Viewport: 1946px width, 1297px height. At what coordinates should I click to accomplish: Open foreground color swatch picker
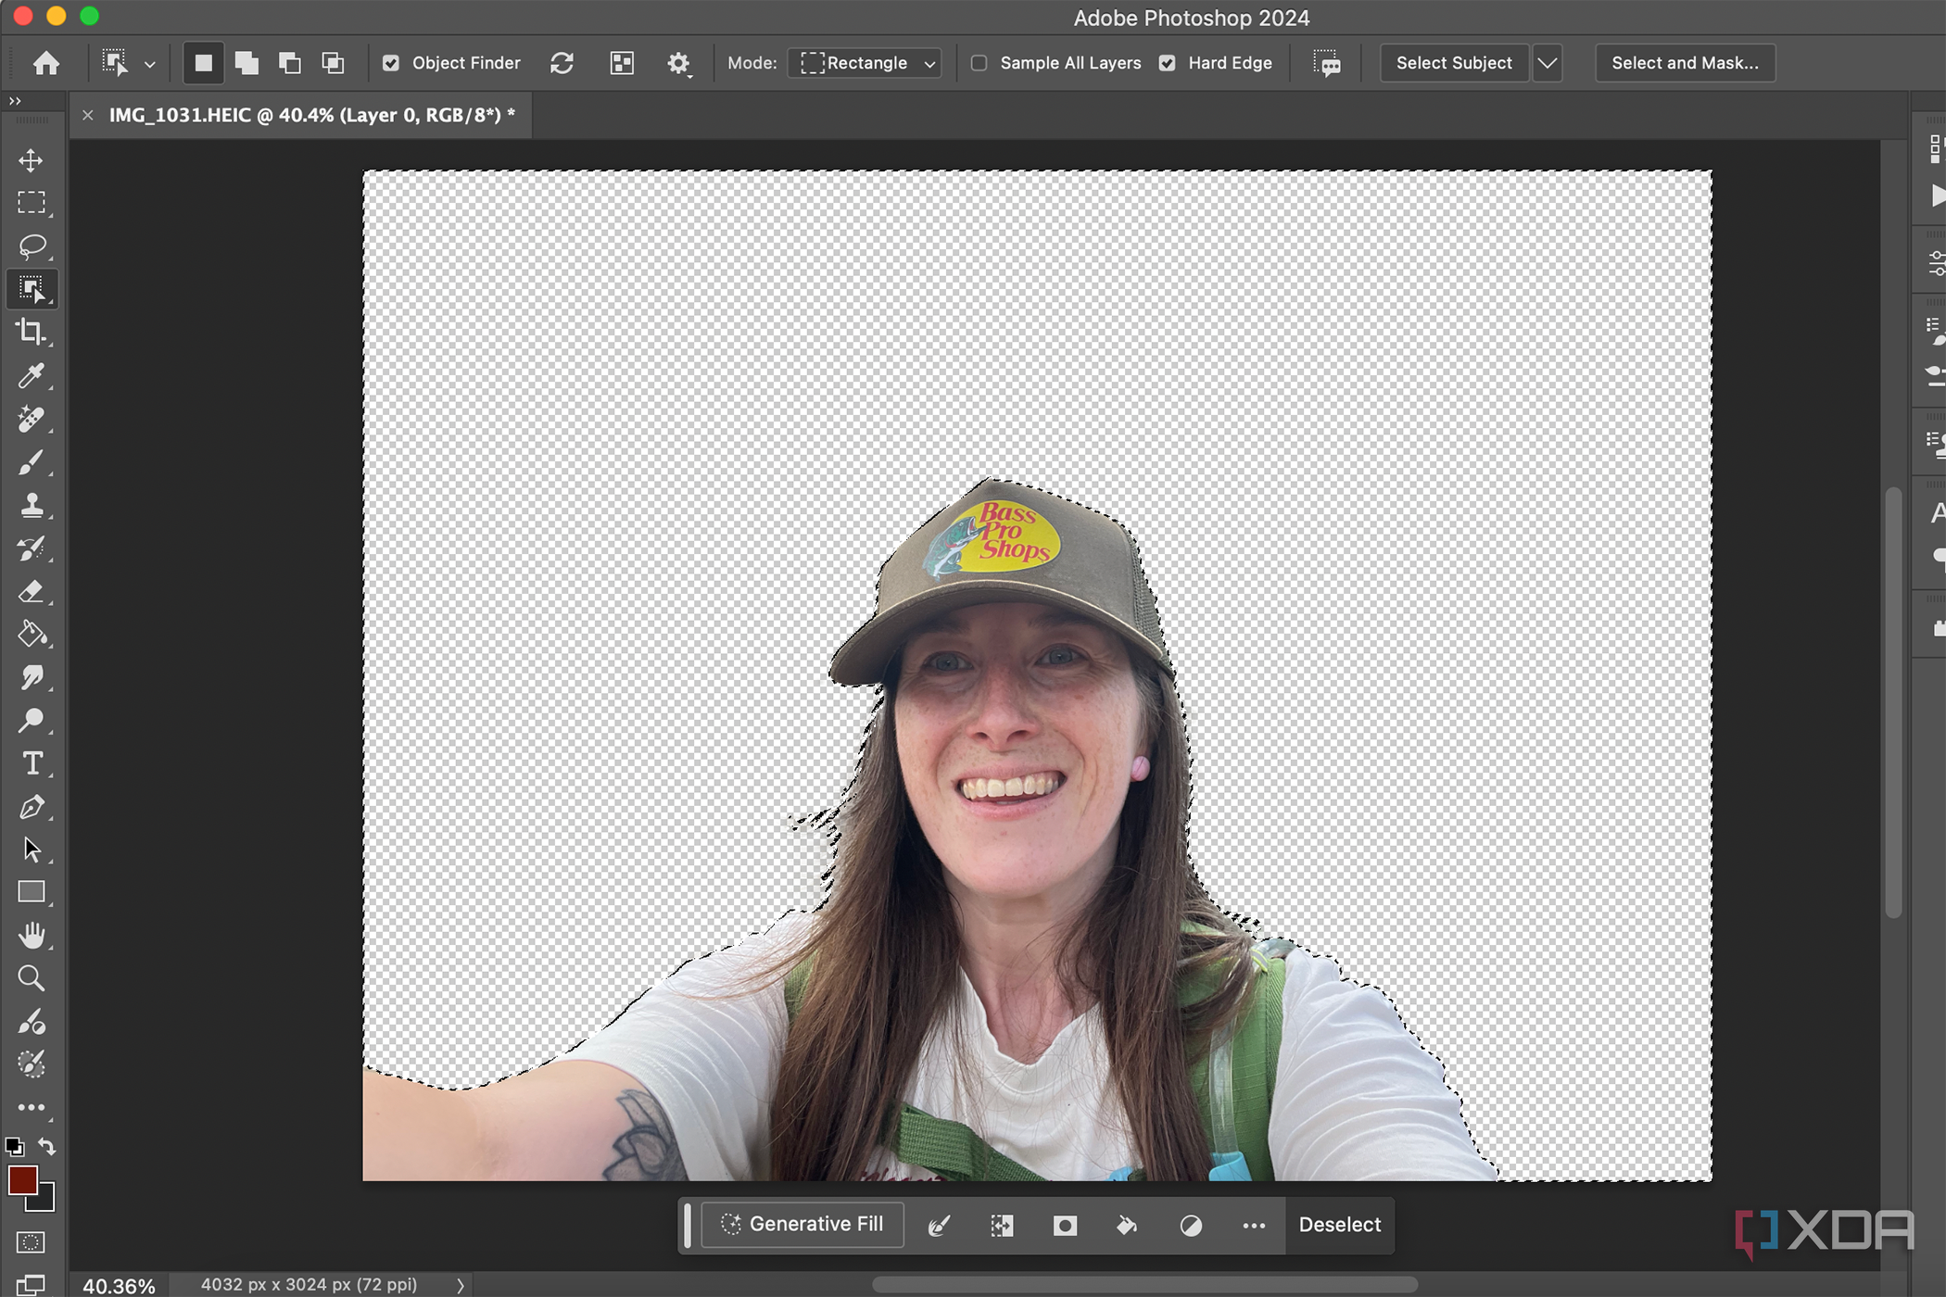[x=21, y=1179]
